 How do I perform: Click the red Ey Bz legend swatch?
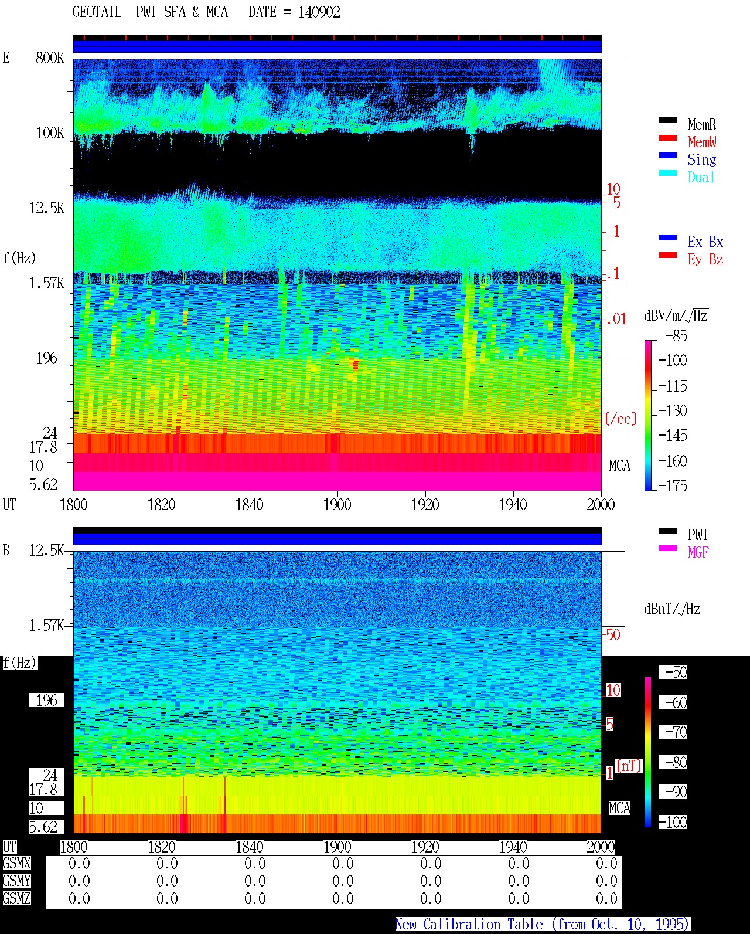[x=668, y=256]
